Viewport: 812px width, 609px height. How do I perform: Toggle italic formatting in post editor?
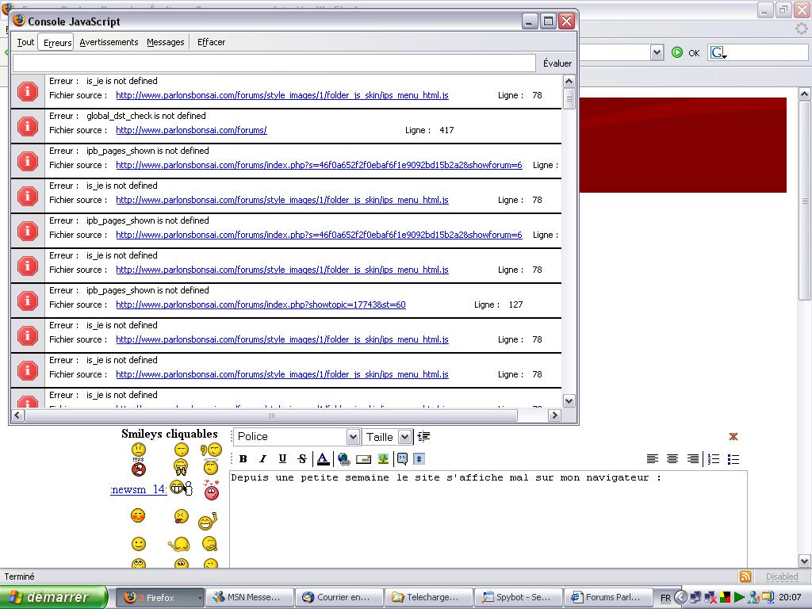click(262, 458)
